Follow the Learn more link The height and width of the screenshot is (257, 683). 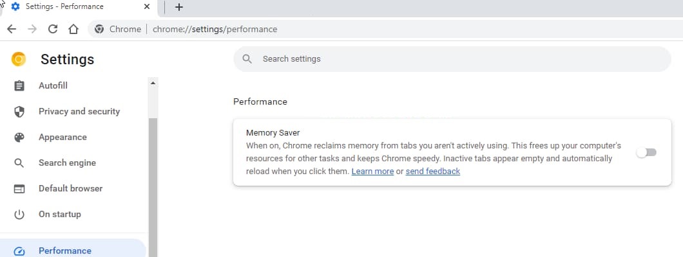tap(372, 171)
